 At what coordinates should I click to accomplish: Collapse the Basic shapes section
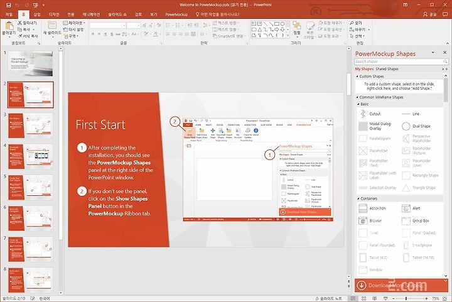358,104
